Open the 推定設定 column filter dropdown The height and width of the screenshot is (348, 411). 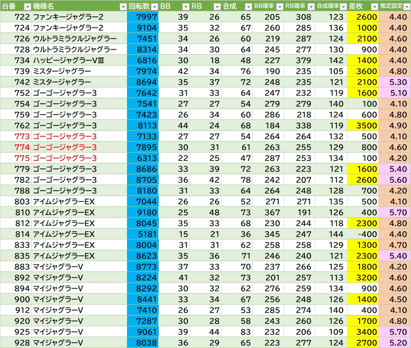point(407,7)
